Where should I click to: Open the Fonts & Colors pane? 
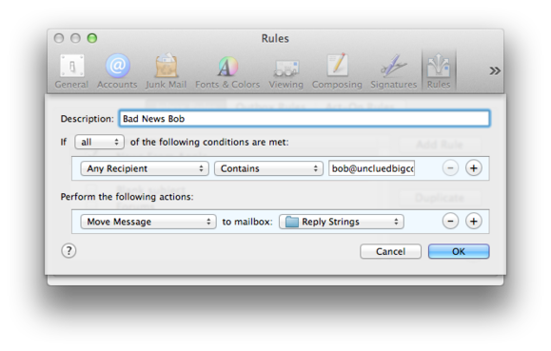[227, 71]
